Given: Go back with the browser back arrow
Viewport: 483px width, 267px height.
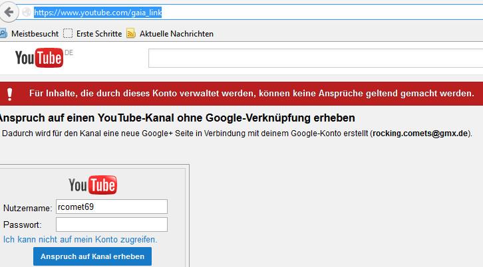Looking at the screenshot, I should point(9,13).
